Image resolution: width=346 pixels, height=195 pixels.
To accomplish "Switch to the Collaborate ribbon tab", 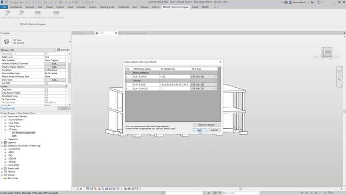I will click(123, 7).
